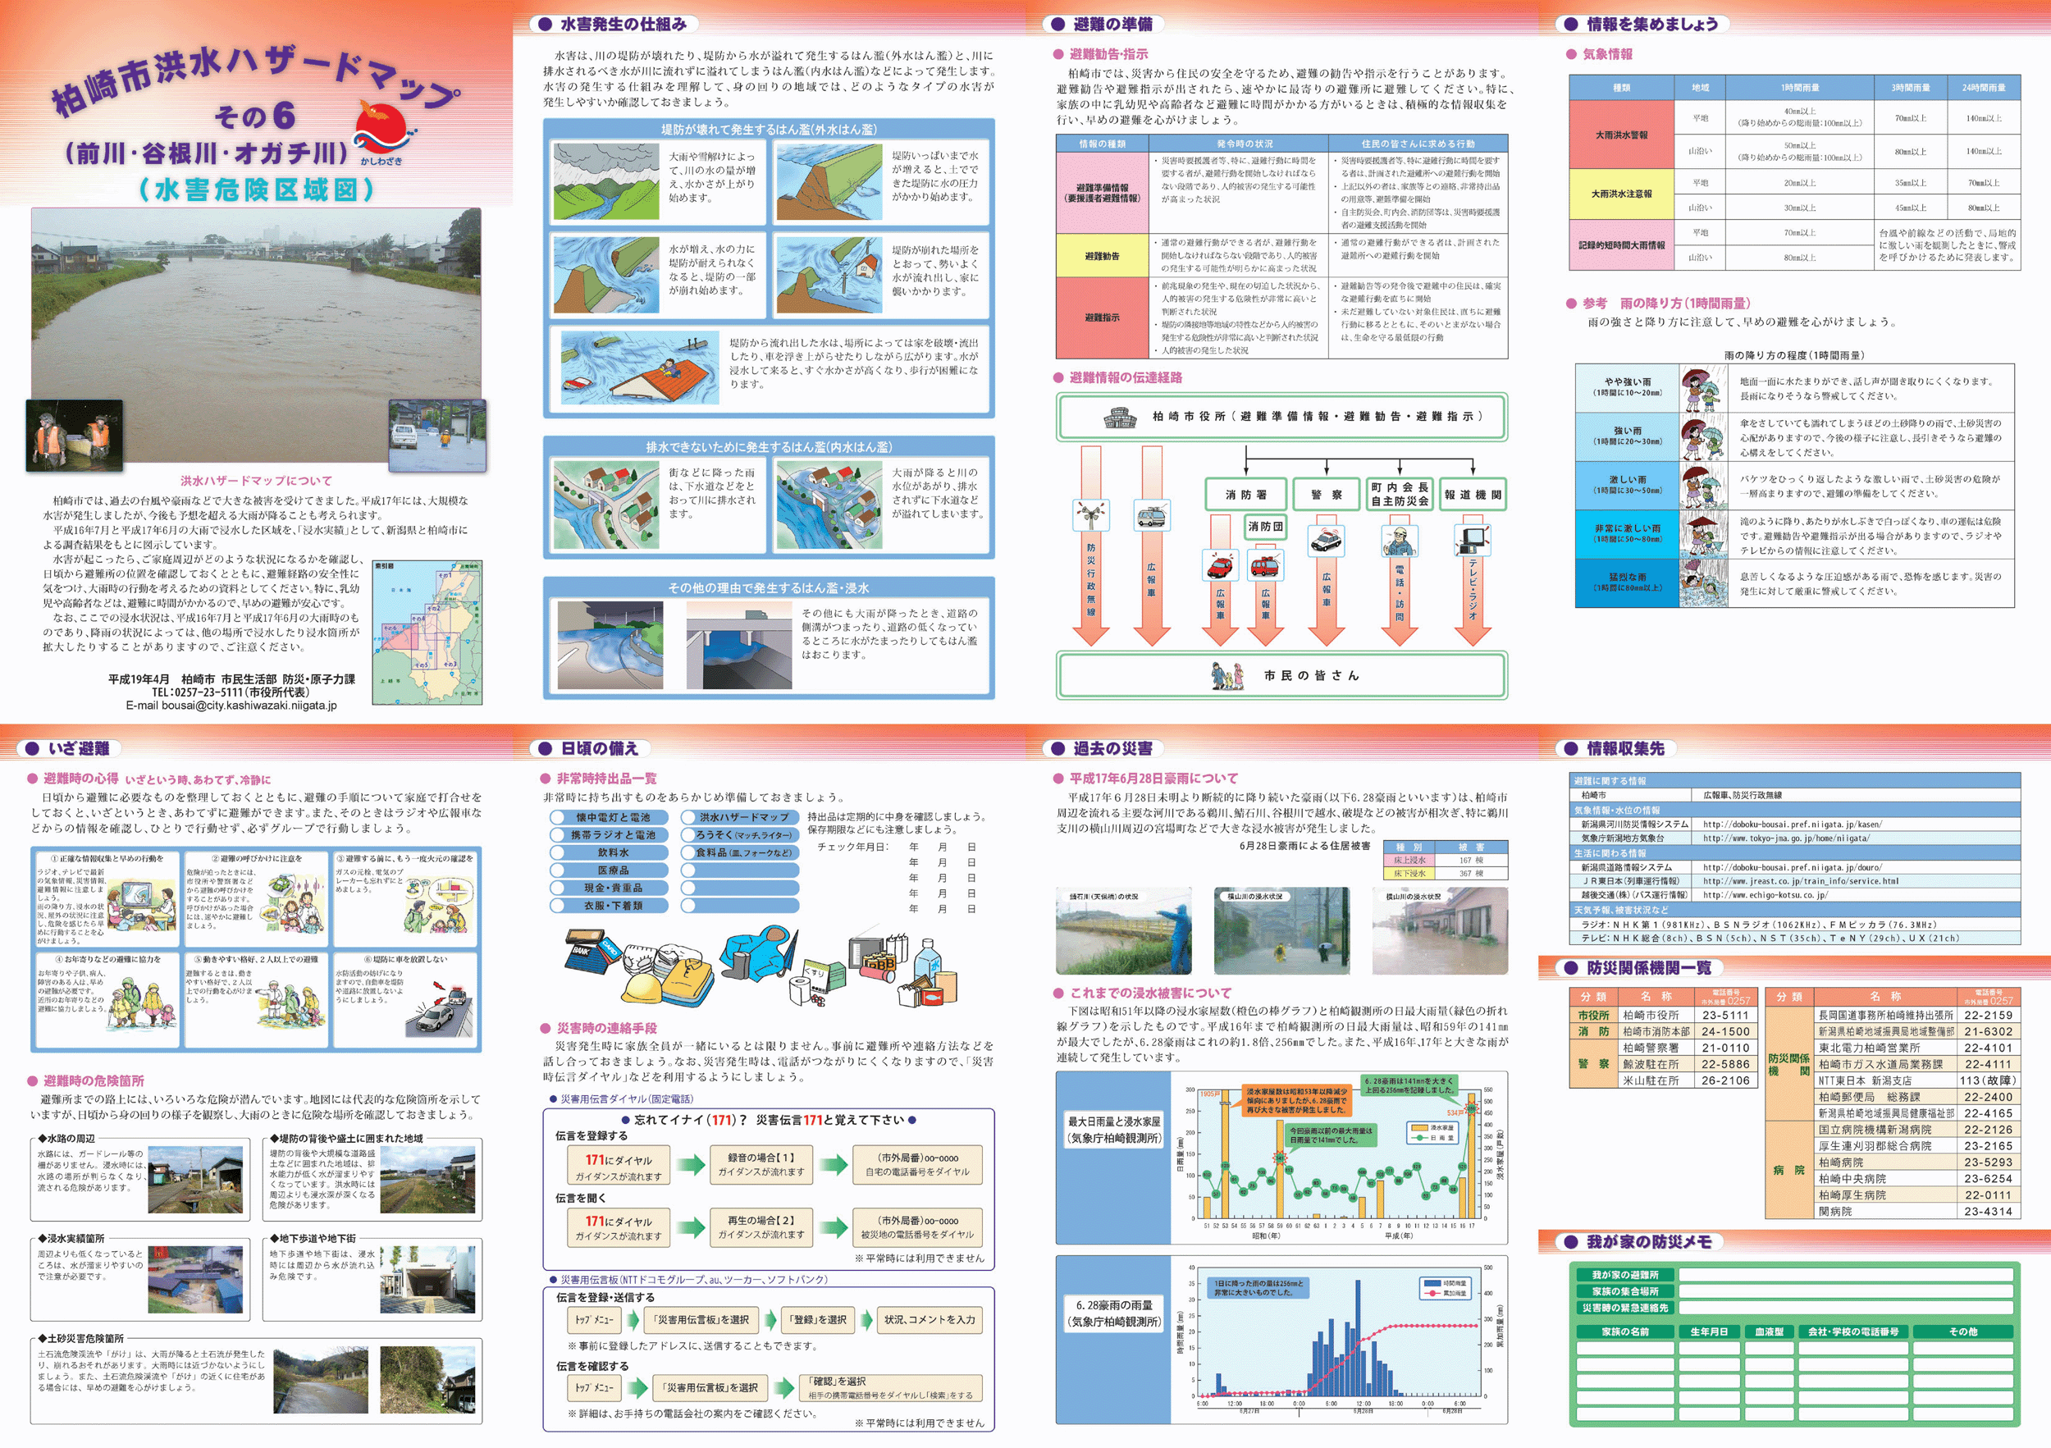Image resolution: width=2051 pixels, height=1448 pixels.
Task: Check the 携帯ラジオと電池 checklist circle
Action: click(x=557, y=835)
